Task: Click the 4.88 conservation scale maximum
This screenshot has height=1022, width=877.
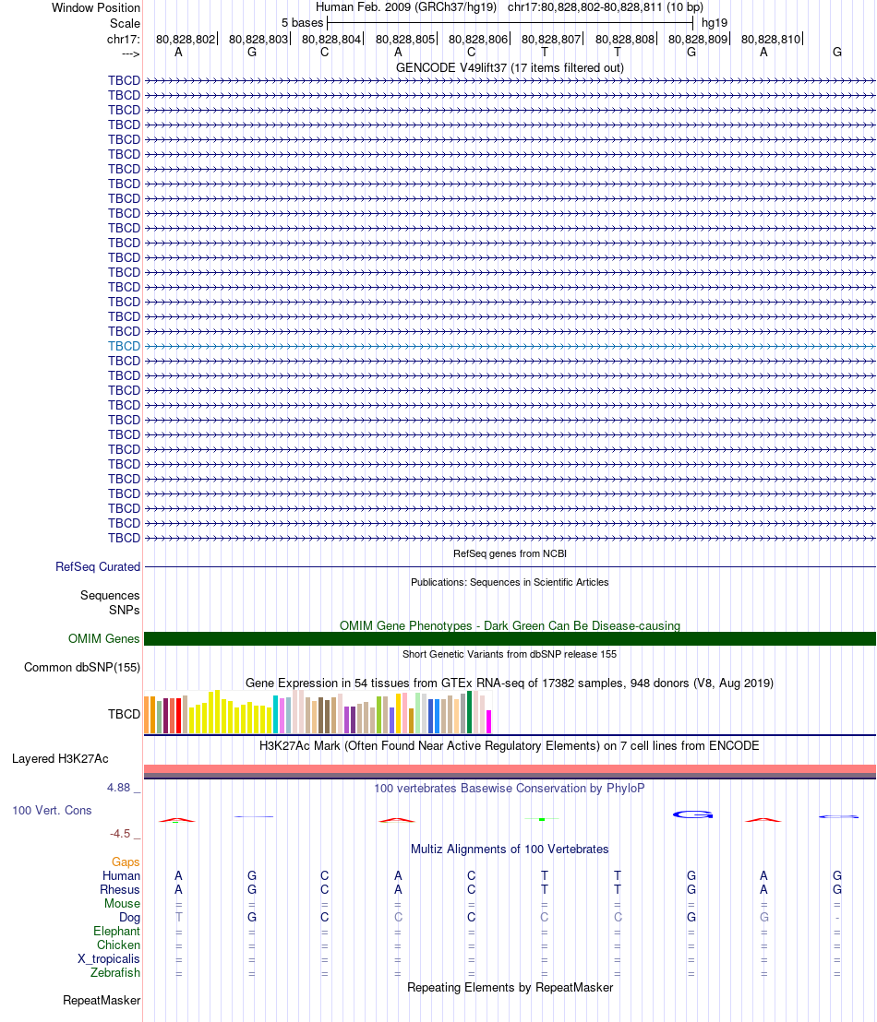Action: (119, 788)
